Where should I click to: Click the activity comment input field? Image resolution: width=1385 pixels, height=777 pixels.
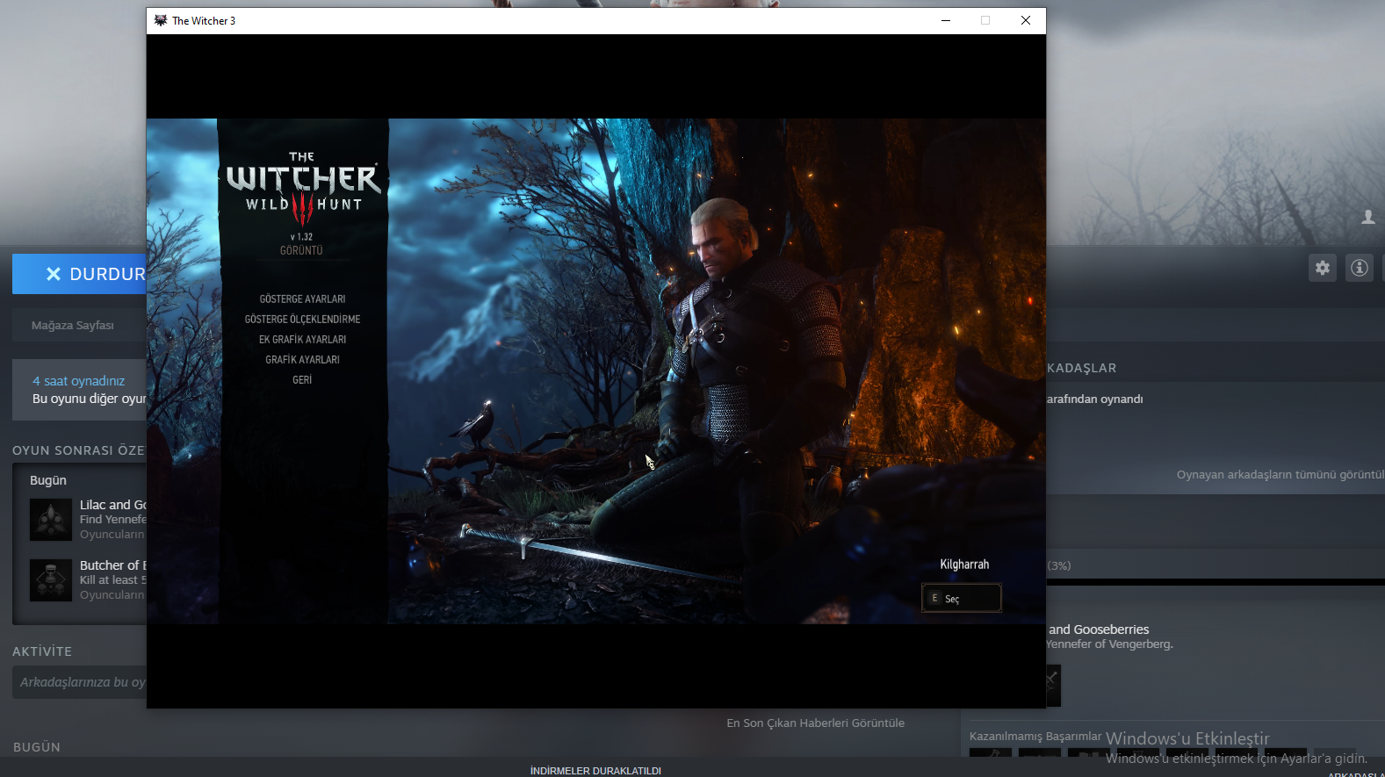(x=81, y=682)
